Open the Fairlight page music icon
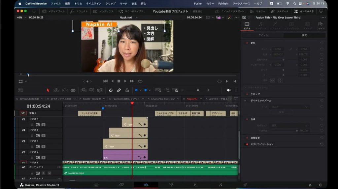This screenshot has height=189, width=338. pyautogui.click(x=220, y=185)
